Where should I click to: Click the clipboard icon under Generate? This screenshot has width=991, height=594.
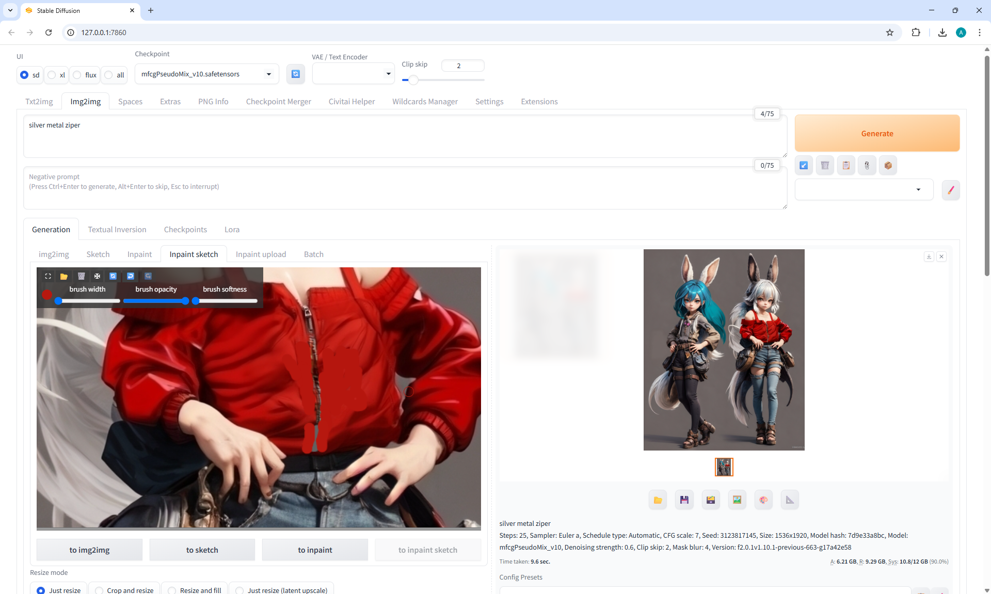coord(846,165)
